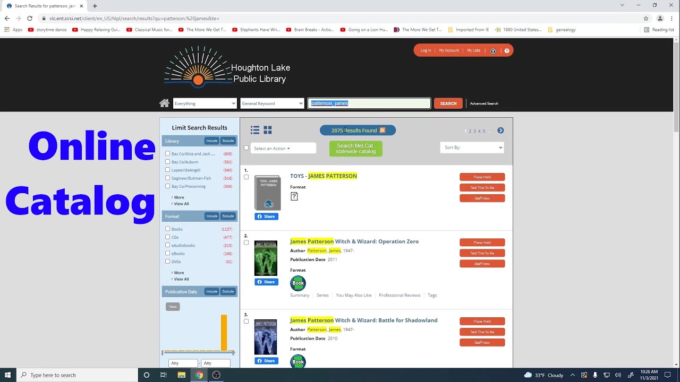Open Professional Reviews tab
This screenshot has width=680, height=382.
(x=399, y=295)
